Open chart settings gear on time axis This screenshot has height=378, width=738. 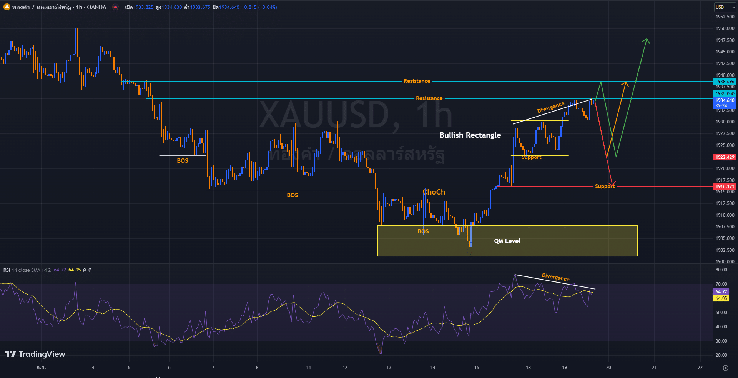tap(725, 368)
